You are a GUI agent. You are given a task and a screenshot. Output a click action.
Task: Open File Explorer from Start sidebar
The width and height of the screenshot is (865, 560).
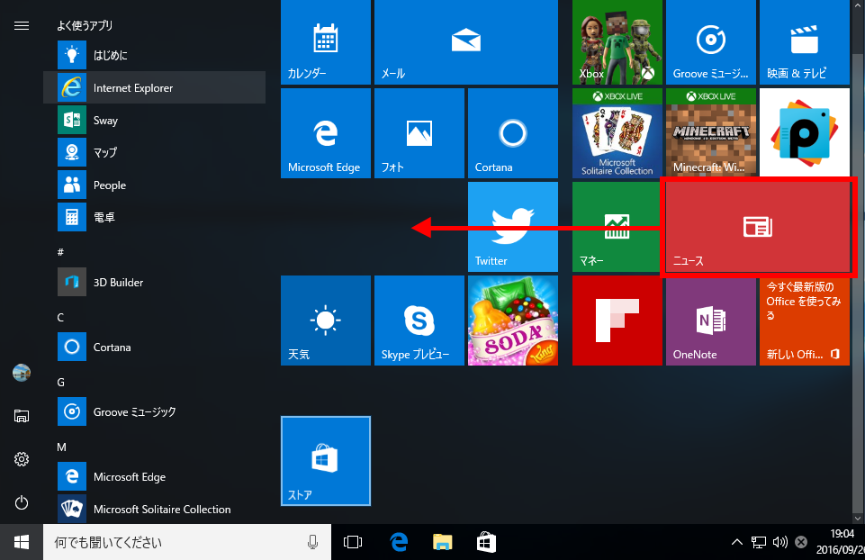[22, 416]
